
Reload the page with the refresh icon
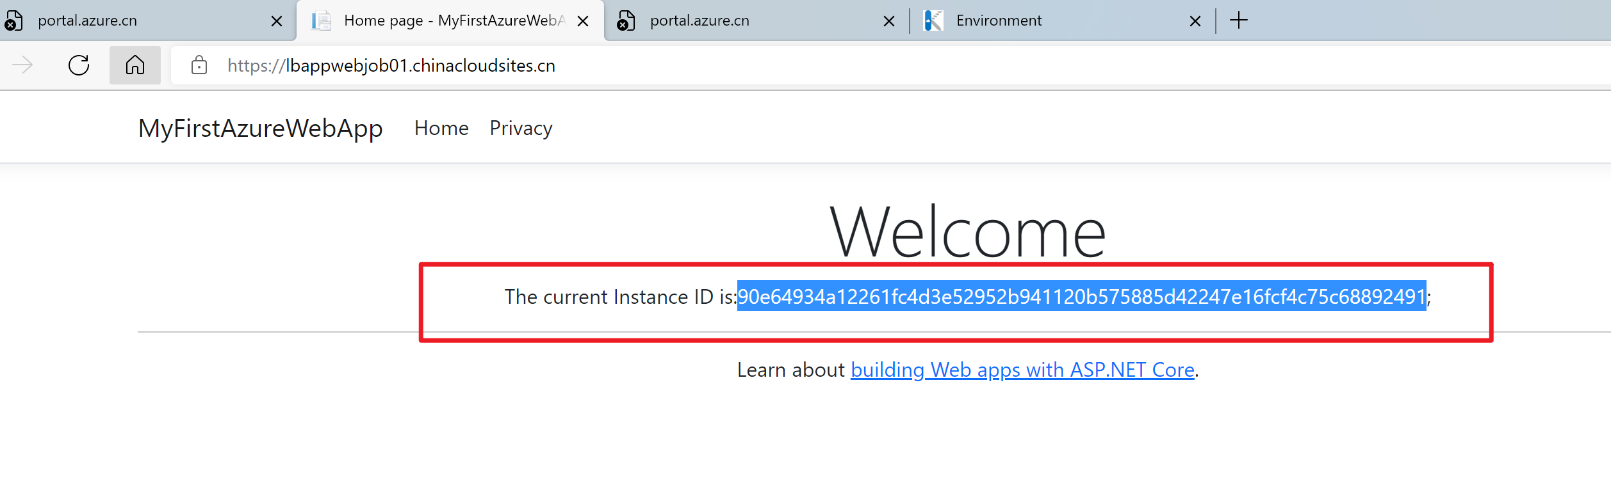79,65
